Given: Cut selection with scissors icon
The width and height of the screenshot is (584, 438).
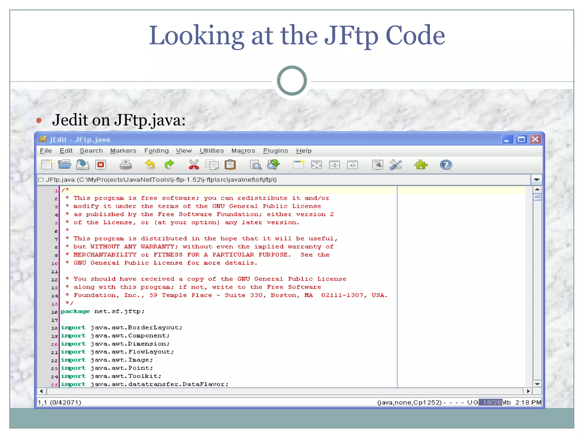Looking at the screenshot, I should tap(194, 165).
